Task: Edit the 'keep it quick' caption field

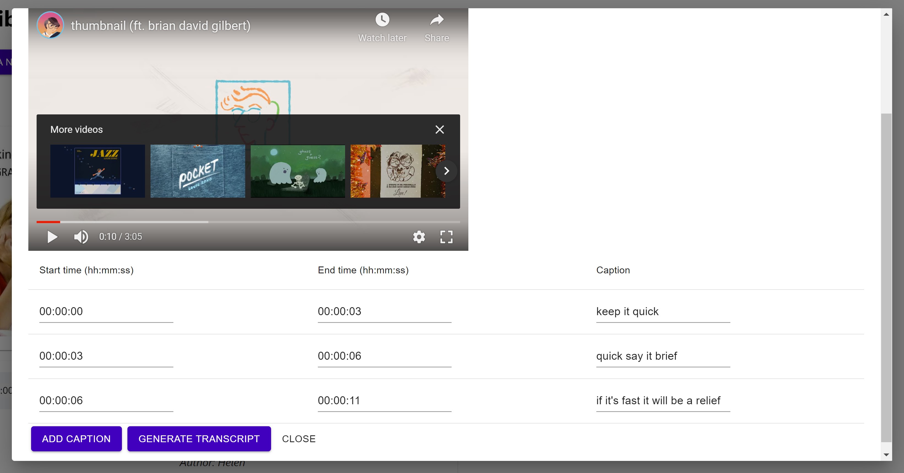Action: tap(663, 311)
